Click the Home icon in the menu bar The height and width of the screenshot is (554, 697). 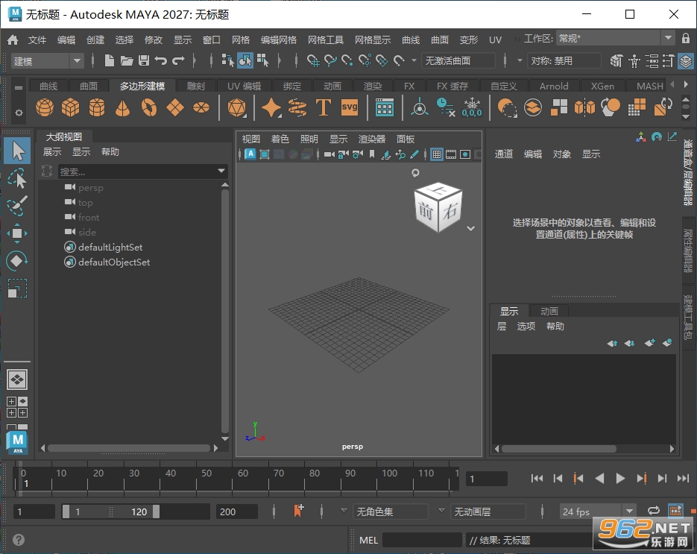[13, 40]
